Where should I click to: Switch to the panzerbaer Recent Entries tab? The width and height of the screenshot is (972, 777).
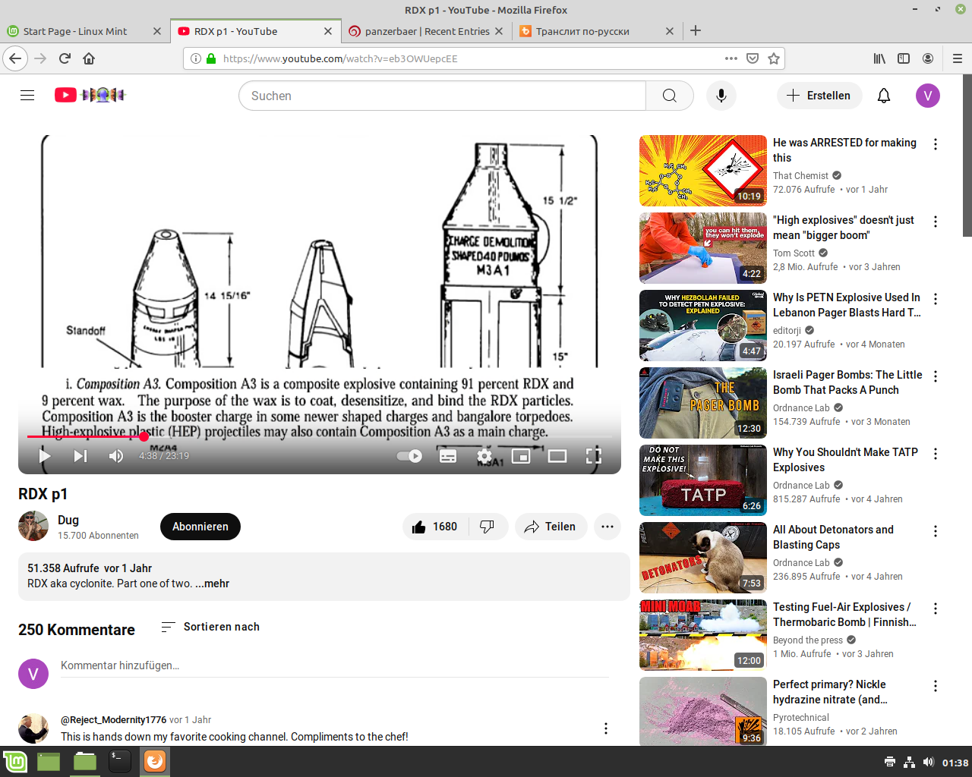click(427, 31)
